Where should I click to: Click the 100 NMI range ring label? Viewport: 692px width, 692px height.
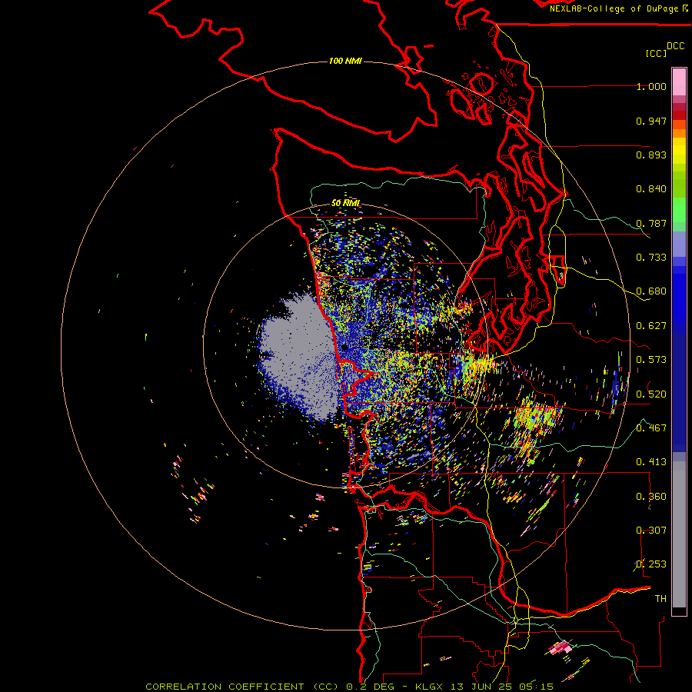[345, 61]
